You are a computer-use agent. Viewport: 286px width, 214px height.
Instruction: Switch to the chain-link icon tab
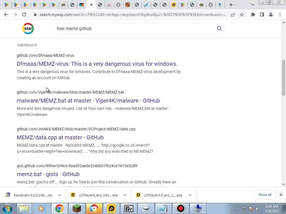click(146, 5)
